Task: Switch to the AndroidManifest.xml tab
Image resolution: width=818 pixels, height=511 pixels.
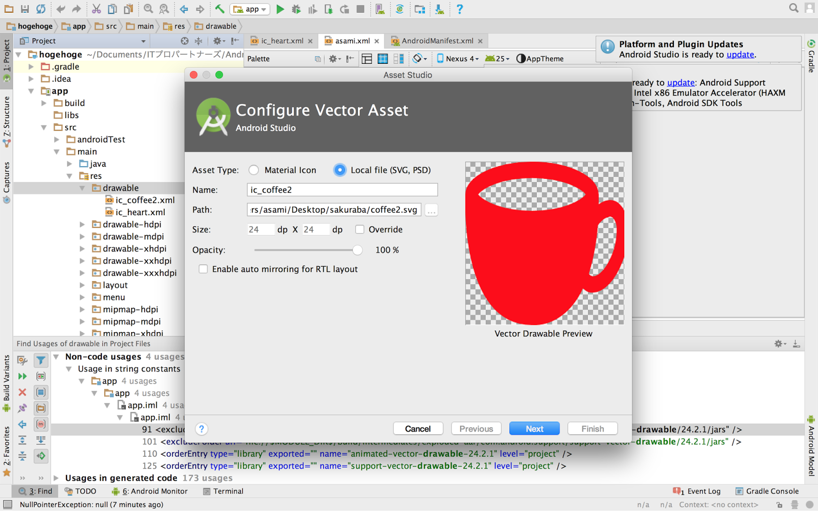Action: click(x=437, y=41)
